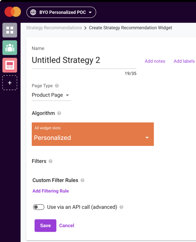This screenshot has width=196, height=242.
Task: Open the Product Page type dropdown
Action: [x=51, y=95]
